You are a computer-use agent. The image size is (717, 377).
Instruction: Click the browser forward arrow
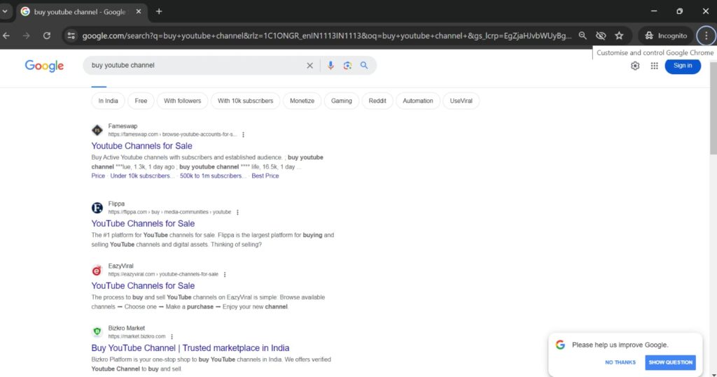tap(26, 36)
